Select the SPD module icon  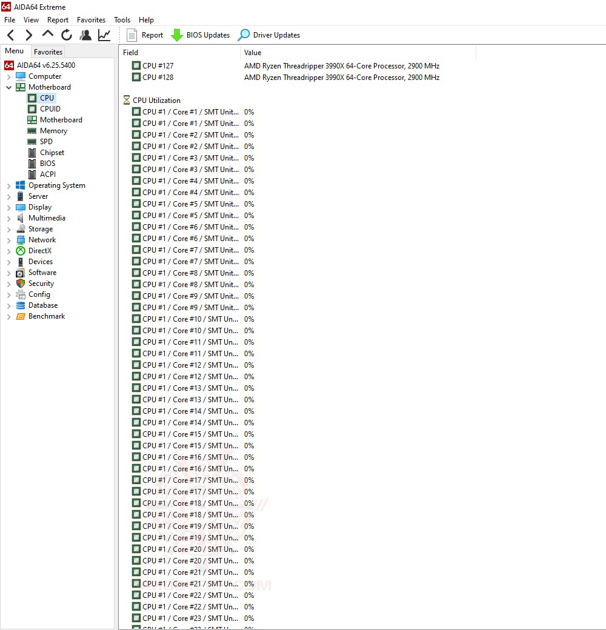32,142
